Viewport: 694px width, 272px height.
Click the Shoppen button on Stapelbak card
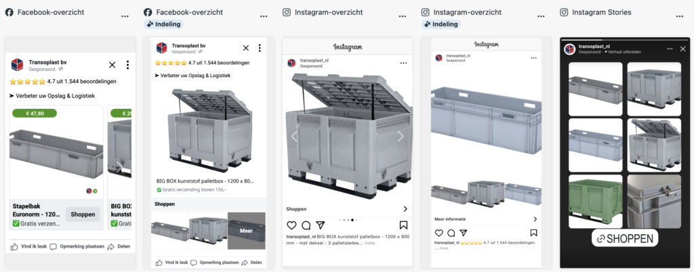(x=83, y=214)
